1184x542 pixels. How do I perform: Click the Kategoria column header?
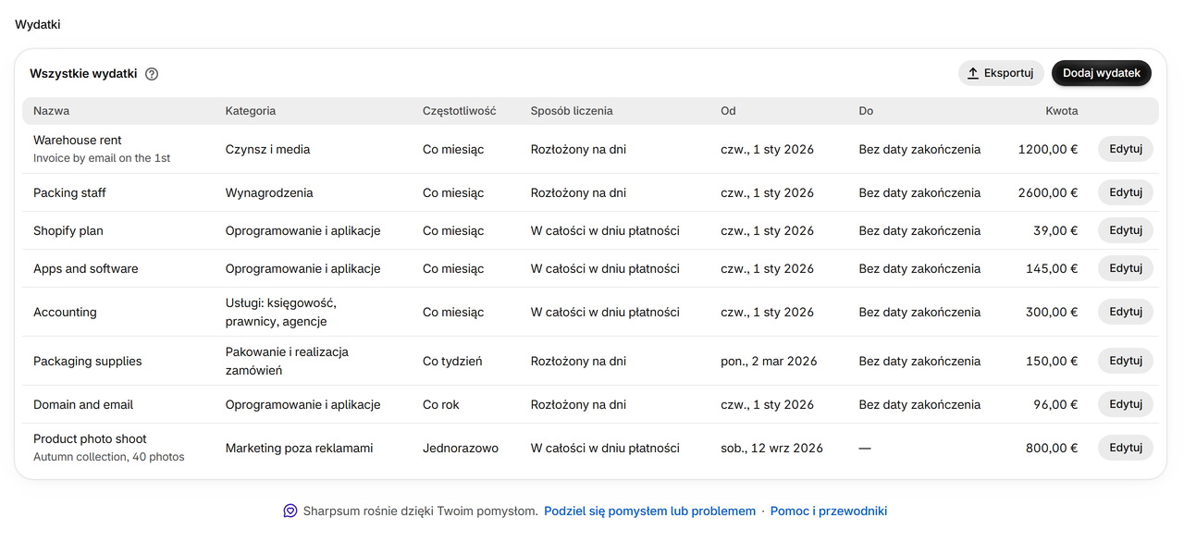point(251,111)
